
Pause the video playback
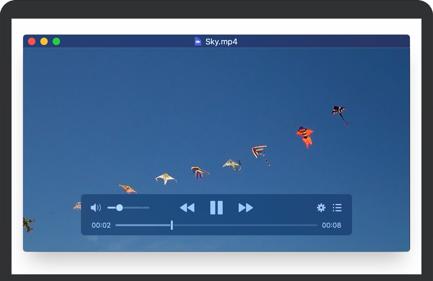pyautogui.click(x=216, y=207)
